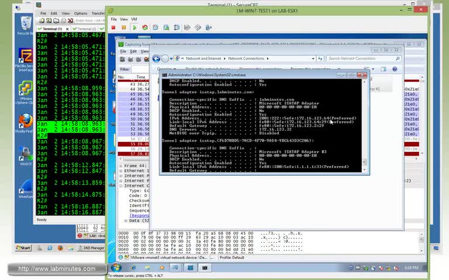This screenshot has width=449, height=280.
Task: Click the Wireshark expert info circle in status bar
Action: 120,257
